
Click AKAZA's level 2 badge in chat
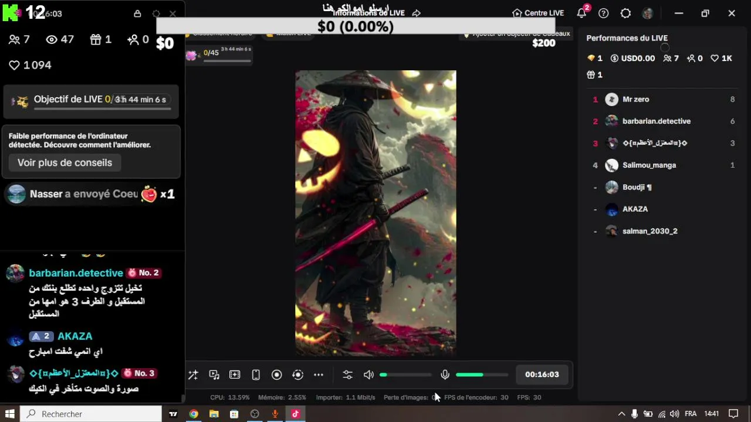41,336
